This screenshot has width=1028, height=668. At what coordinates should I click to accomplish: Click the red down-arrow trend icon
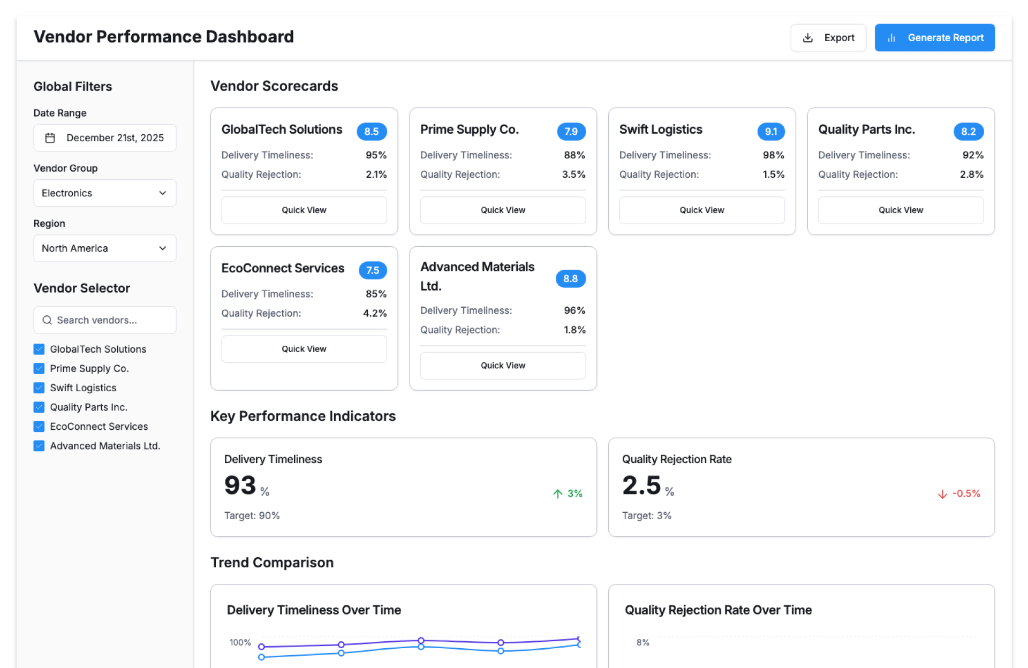(x=942, y=494)
